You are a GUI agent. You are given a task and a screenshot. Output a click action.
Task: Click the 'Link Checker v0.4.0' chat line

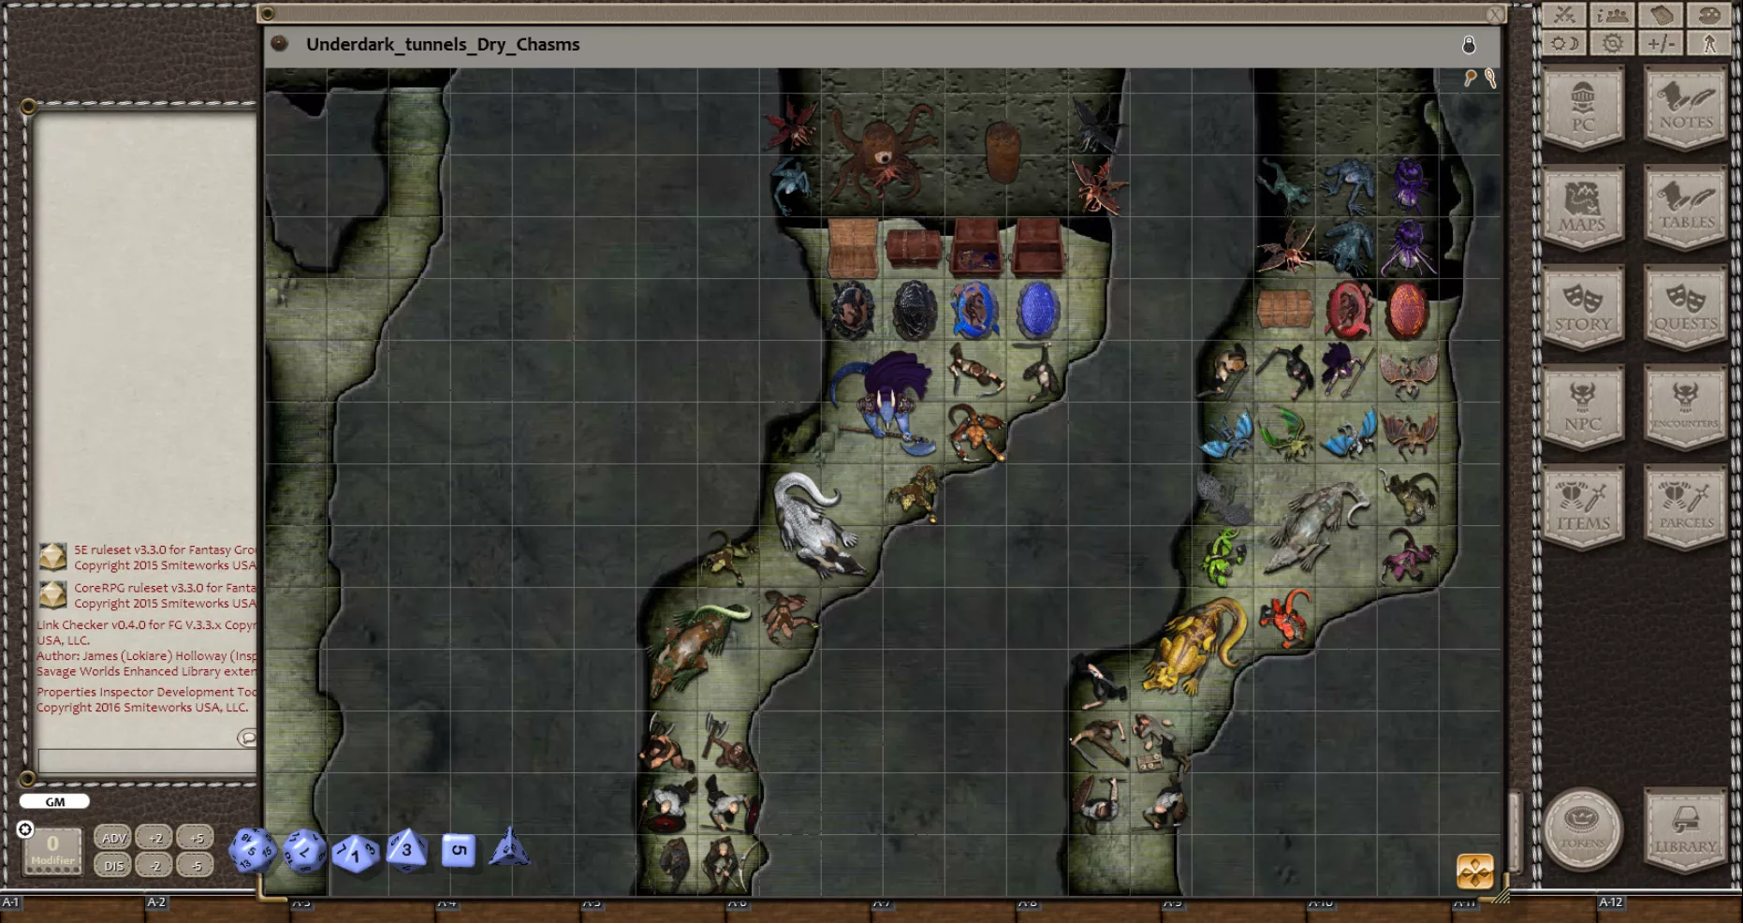[147, 624]
